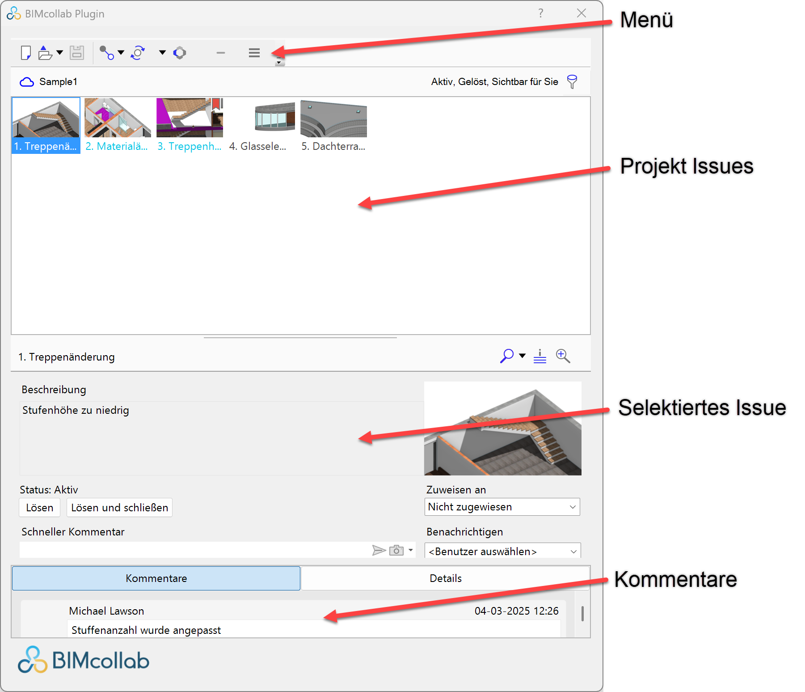Image resolution: width=805 pixels, height=692 pixels.
Task: Open the hamburger menu in the toolbar
Action: [253, 52]
